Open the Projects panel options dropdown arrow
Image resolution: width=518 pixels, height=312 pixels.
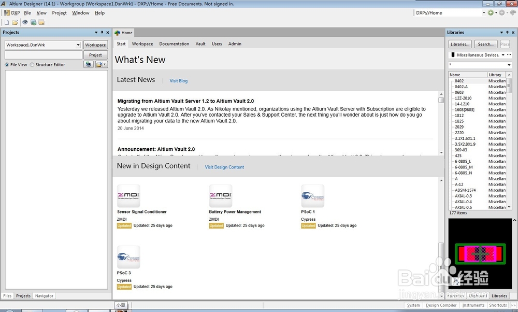point(96,32)
